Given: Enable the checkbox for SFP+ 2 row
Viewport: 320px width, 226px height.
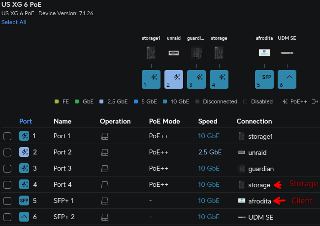Looking at the screenshot, I should click(7, 217).
